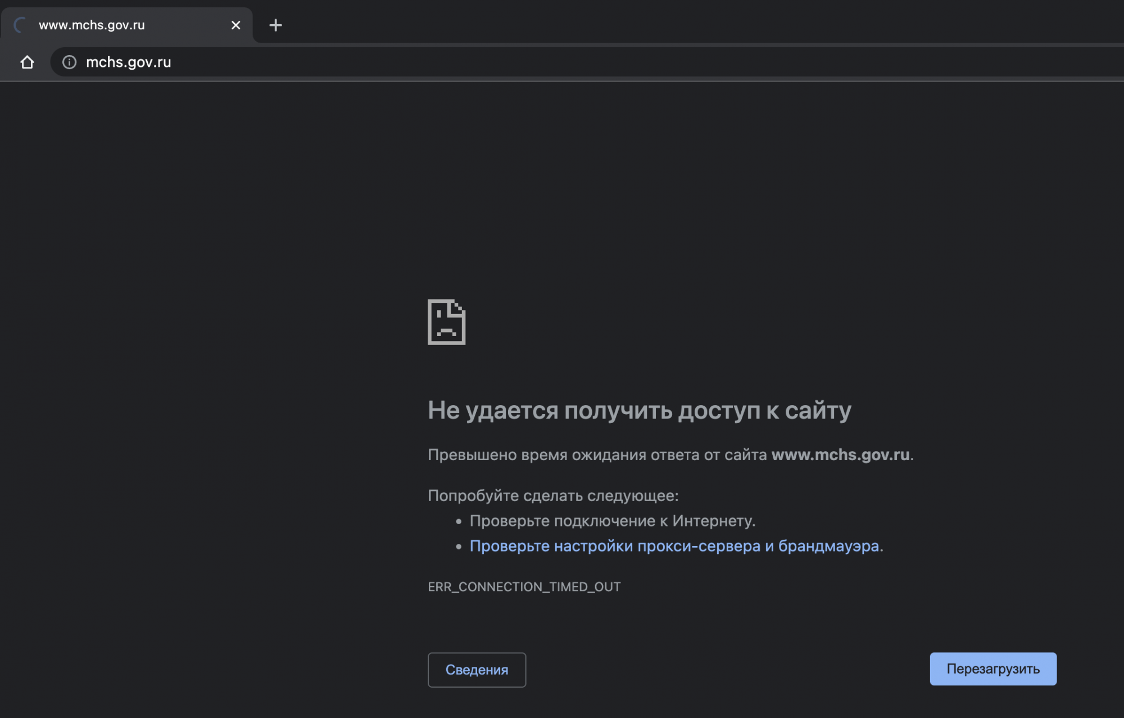Click the 'Не удается получить доступ к сайту' heading

(639, 411)
